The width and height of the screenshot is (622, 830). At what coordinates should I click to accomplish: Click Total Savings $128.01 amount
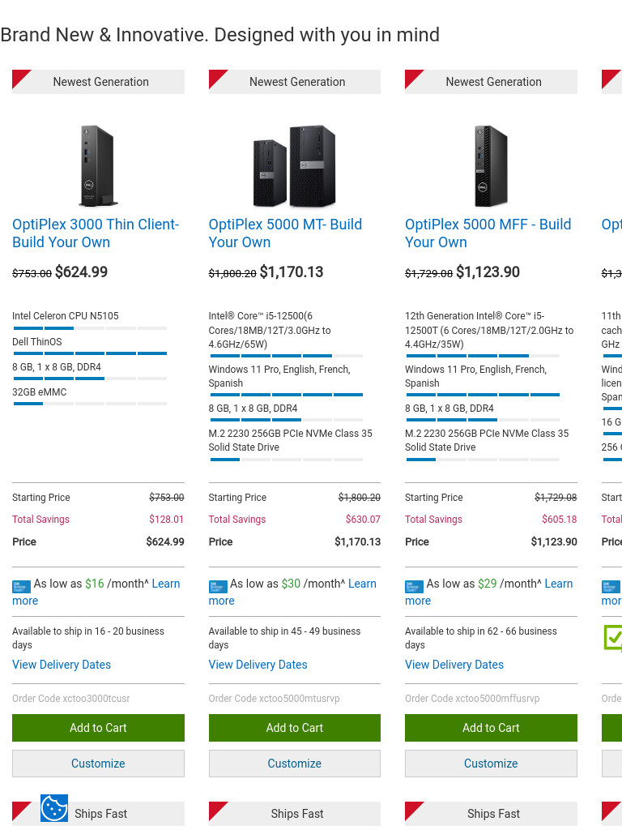click(166, 520)
